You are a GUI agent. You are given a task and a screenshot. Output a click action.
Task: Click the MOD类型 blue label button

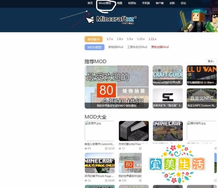[x=94, y=47]
